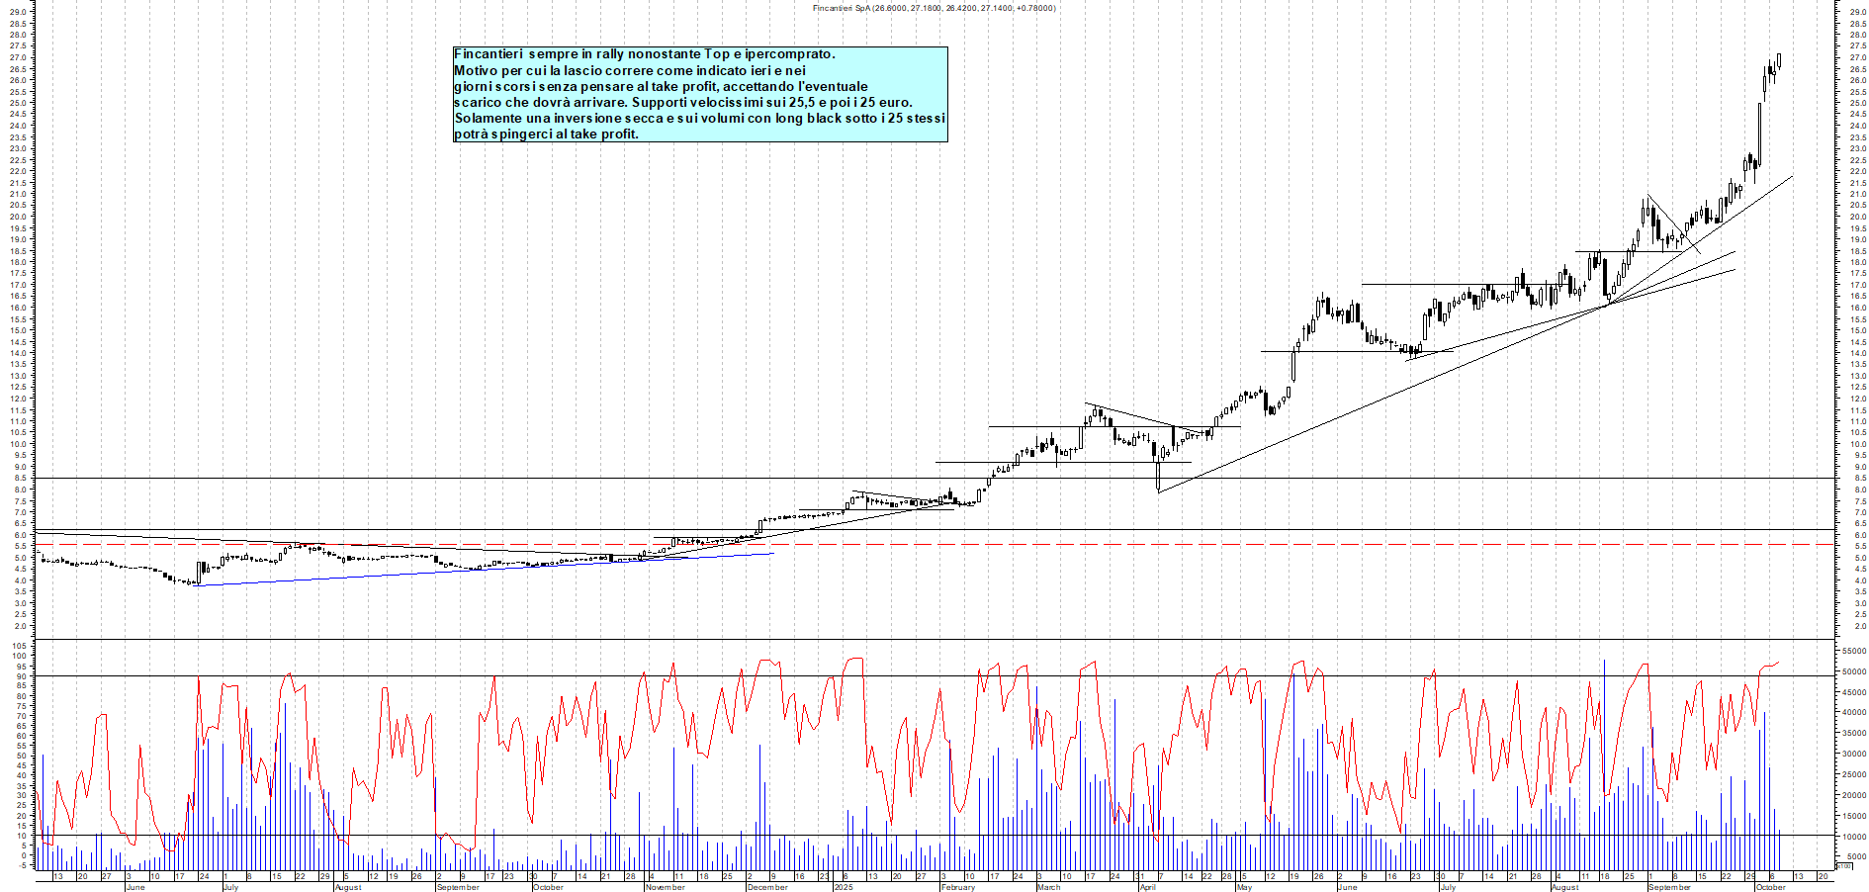Select the blue trendline under the 2024 lows
This screenshot has height=892, width=1869.
(x=485, y=570)
